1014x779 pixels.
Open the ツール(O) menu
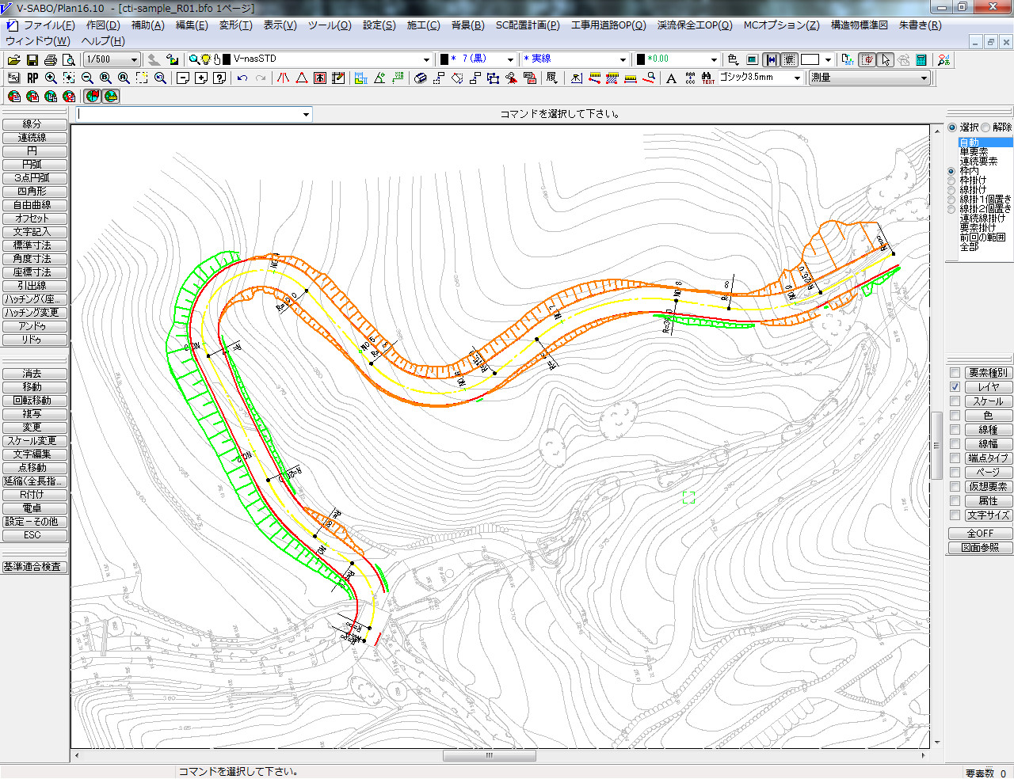point(330,25)
